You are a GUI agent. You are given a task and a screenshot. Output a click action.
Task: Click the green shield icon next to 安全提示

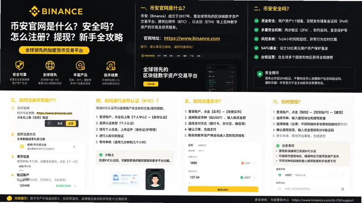(x=260, y=74)
